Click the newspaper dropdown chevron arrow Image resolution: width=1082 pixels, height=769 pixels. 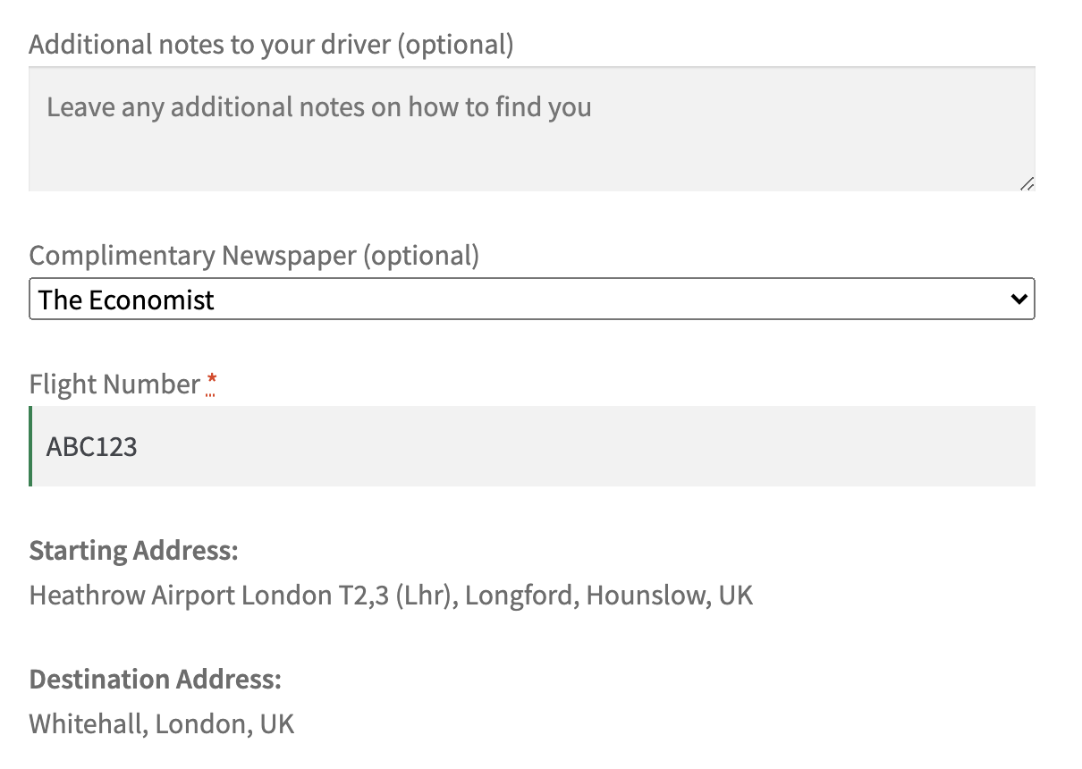click(x=1019, y=300)
